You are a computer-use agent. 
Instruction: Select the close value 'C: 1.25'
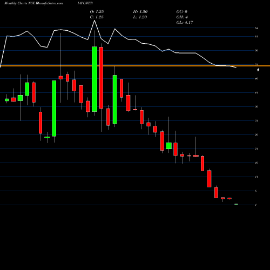click(x=97, y=17)
